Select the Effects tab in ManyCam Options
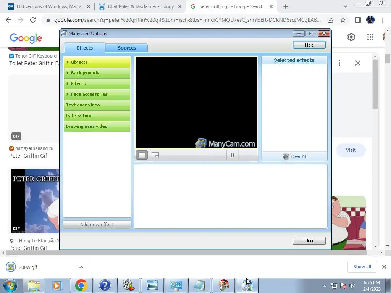This screenshot has height=293, width=391. [x=84, y=48]
